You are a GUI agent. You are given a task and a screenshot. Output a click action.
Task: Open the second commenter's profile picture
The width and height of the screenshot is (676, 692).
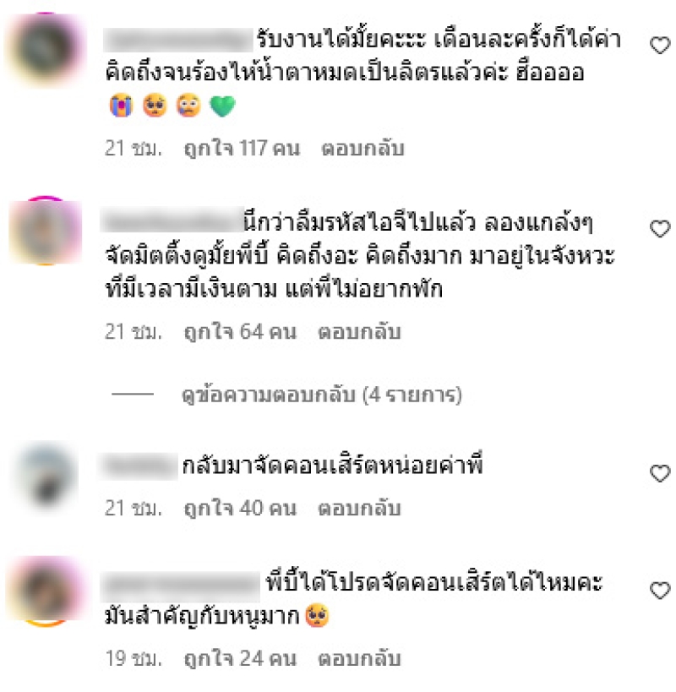click(x=46, y=232)
